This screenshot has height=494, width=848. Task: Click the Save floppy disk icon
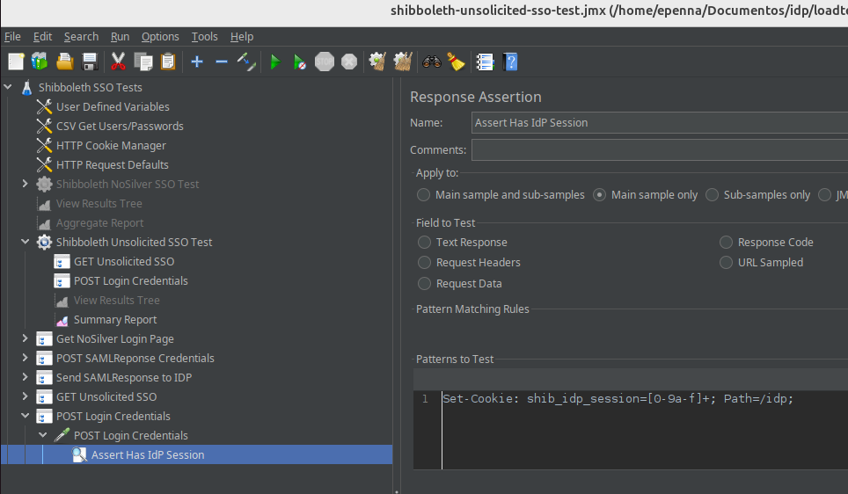[x=89, y=62]
